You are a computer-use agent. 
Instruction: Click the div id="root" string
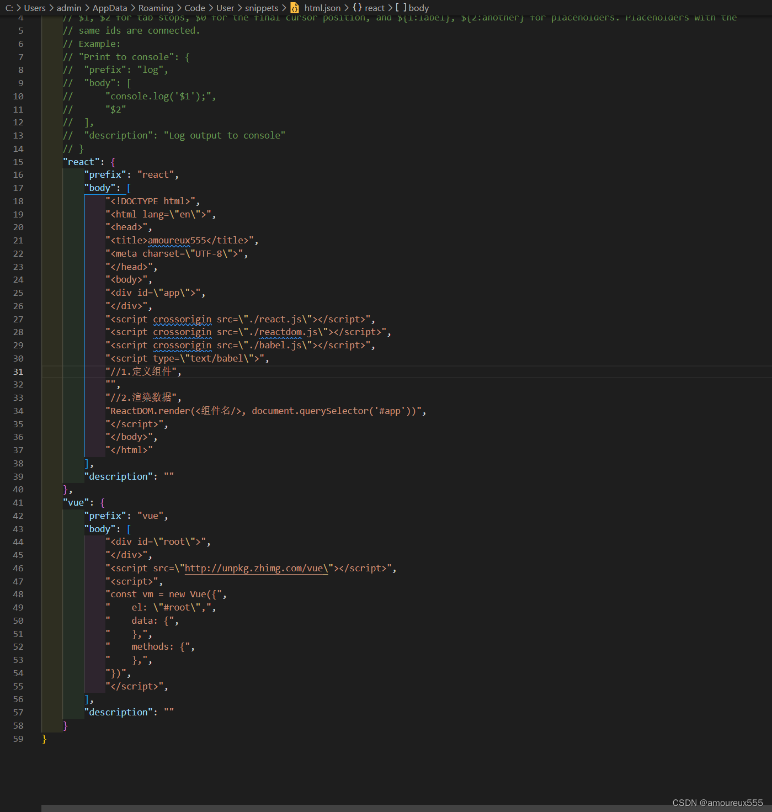tap(156, 542)
